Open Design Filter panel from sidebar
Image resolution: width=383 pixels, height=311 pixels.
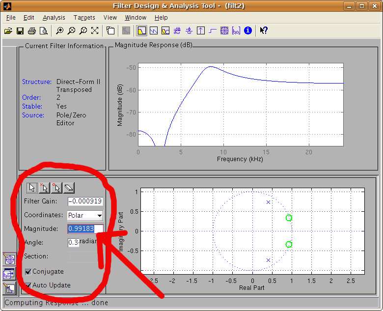(9, 288)
